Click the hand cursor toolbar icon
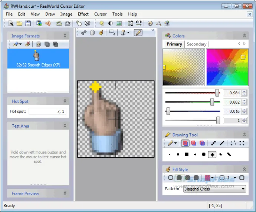 (x=79, y=23)
